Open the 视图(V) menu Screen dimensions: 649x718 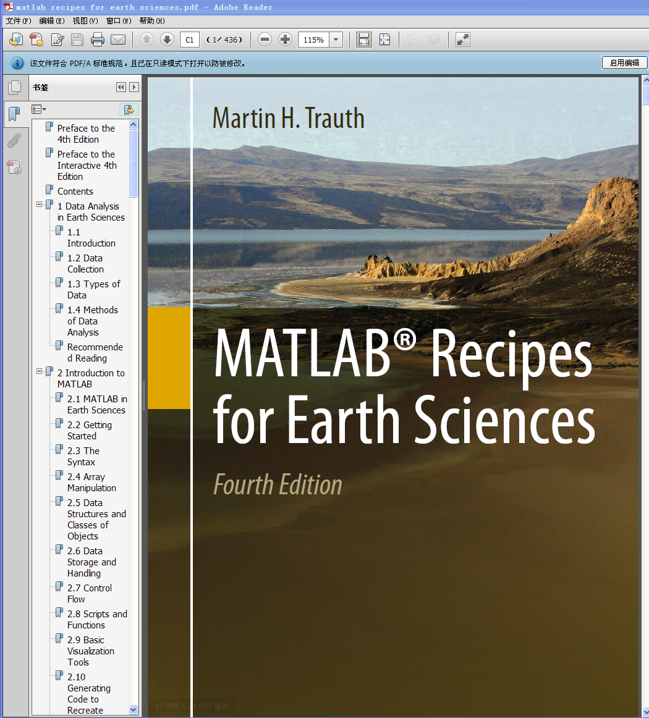(x=85, y=21)
